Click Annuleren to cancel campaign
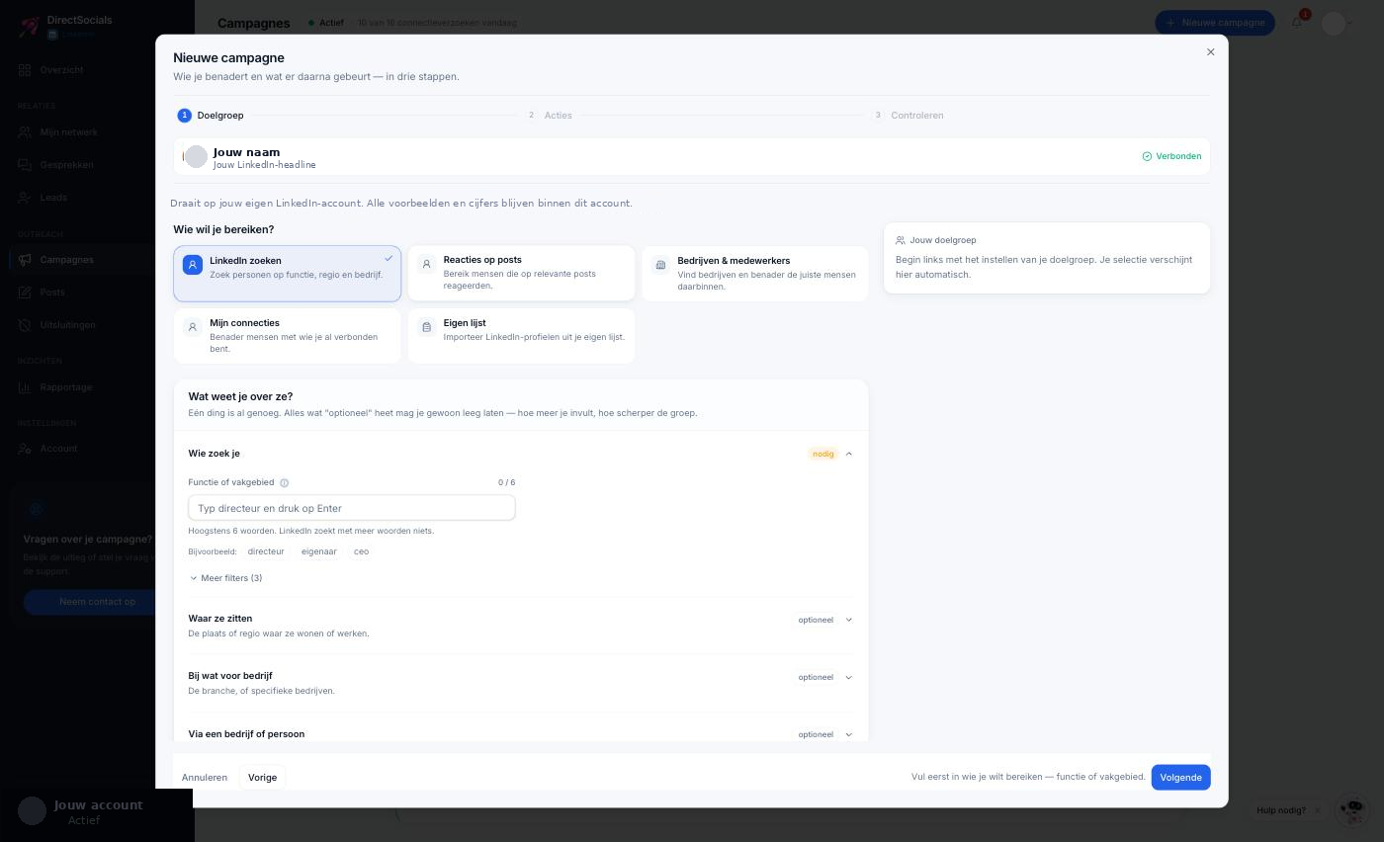 (x=205, y=778)
